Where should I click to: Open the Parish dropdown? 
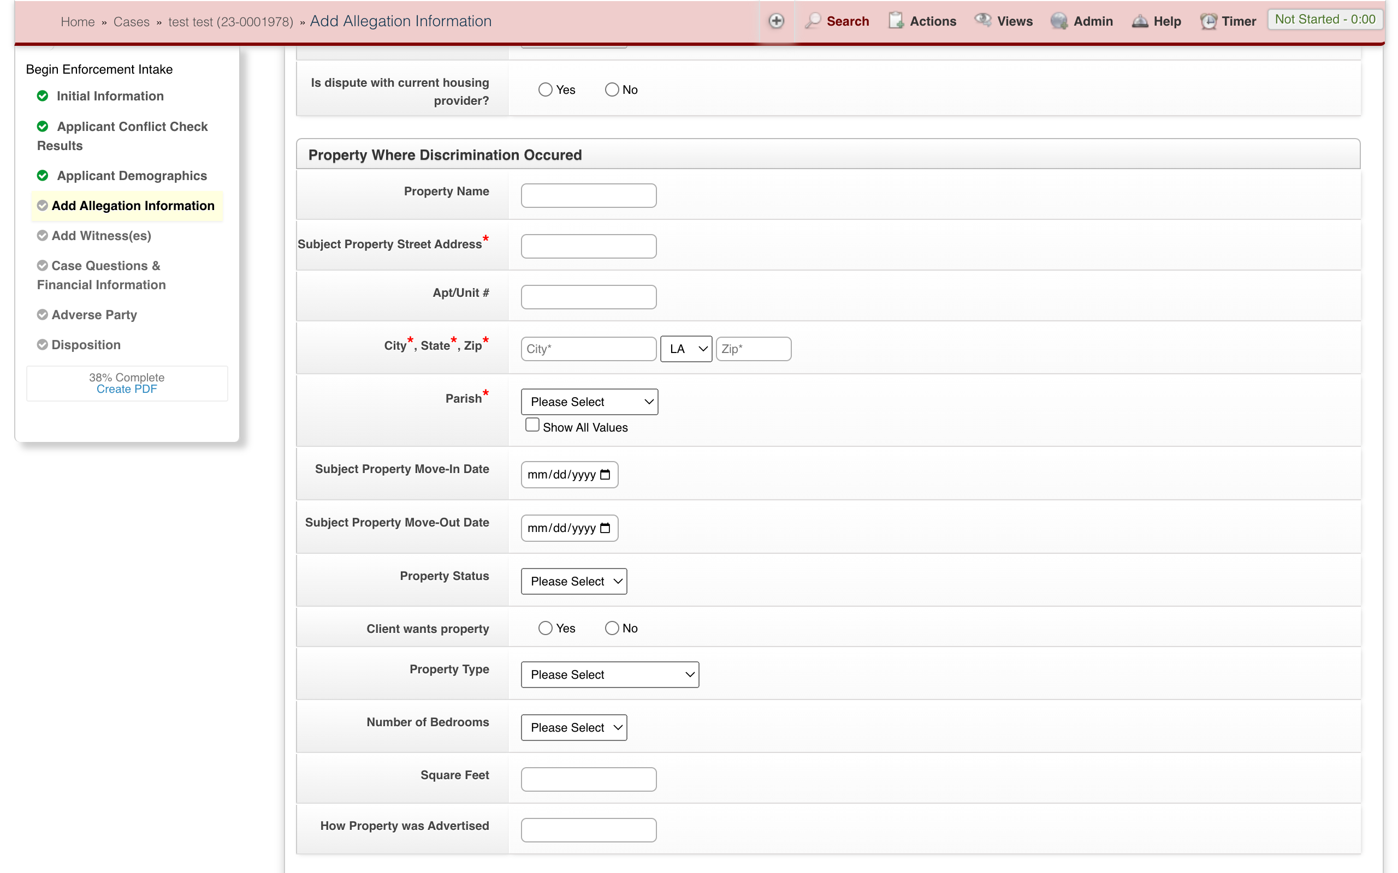(x=589, y=401)
